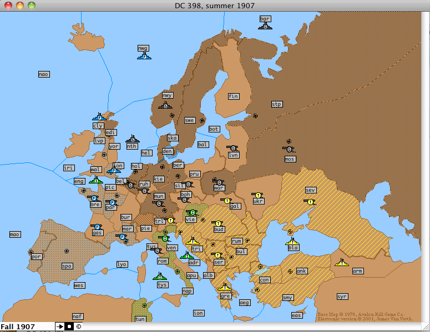Click the 'fin' Finland label
Screen dimensions: 430x332
point(234,96)
